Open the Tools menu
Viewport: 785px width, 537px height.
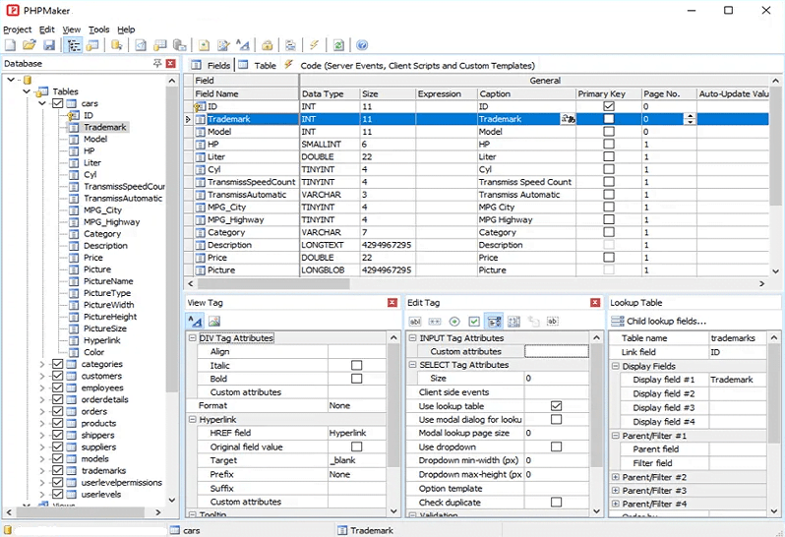98,30
